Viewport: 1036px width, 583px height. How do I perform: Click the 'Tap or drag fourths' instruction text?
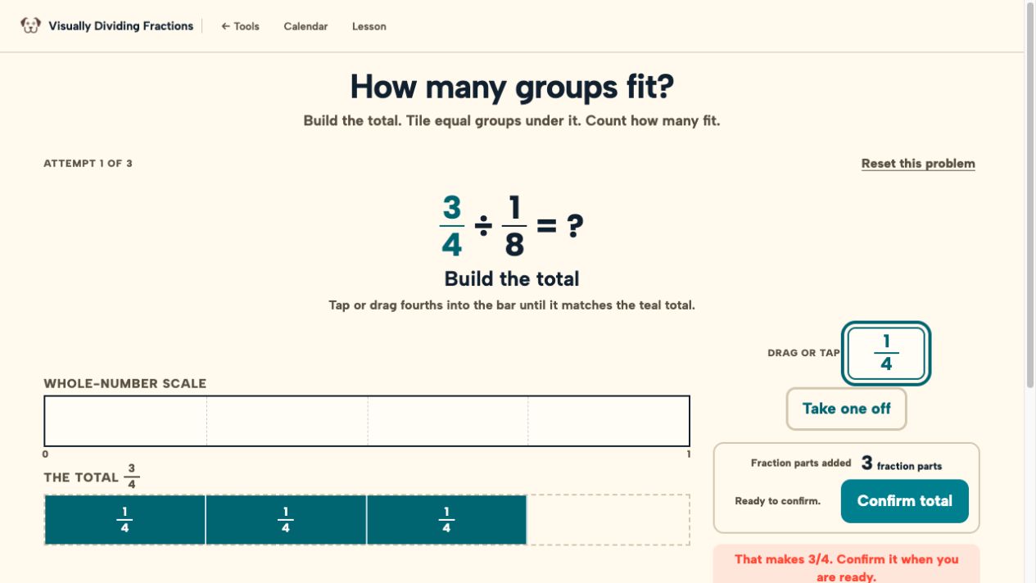(512, 305)
